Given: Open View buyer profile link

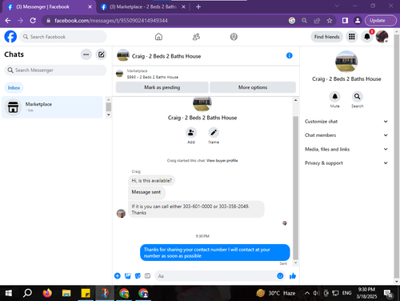Looking at the screenshot, I should [222, 161].
